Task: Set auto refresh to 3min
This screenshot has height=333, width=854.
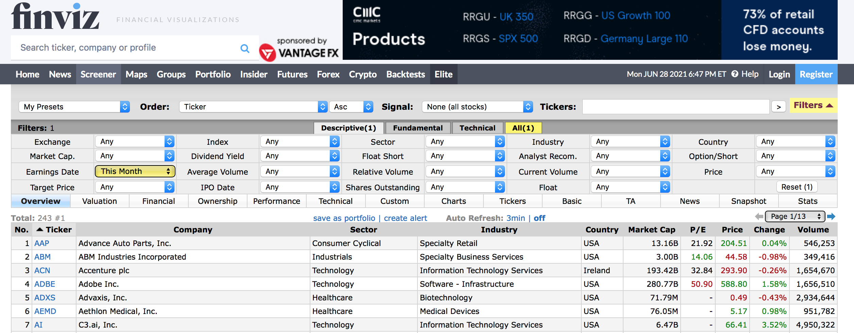Action: (x=515, y=218)
